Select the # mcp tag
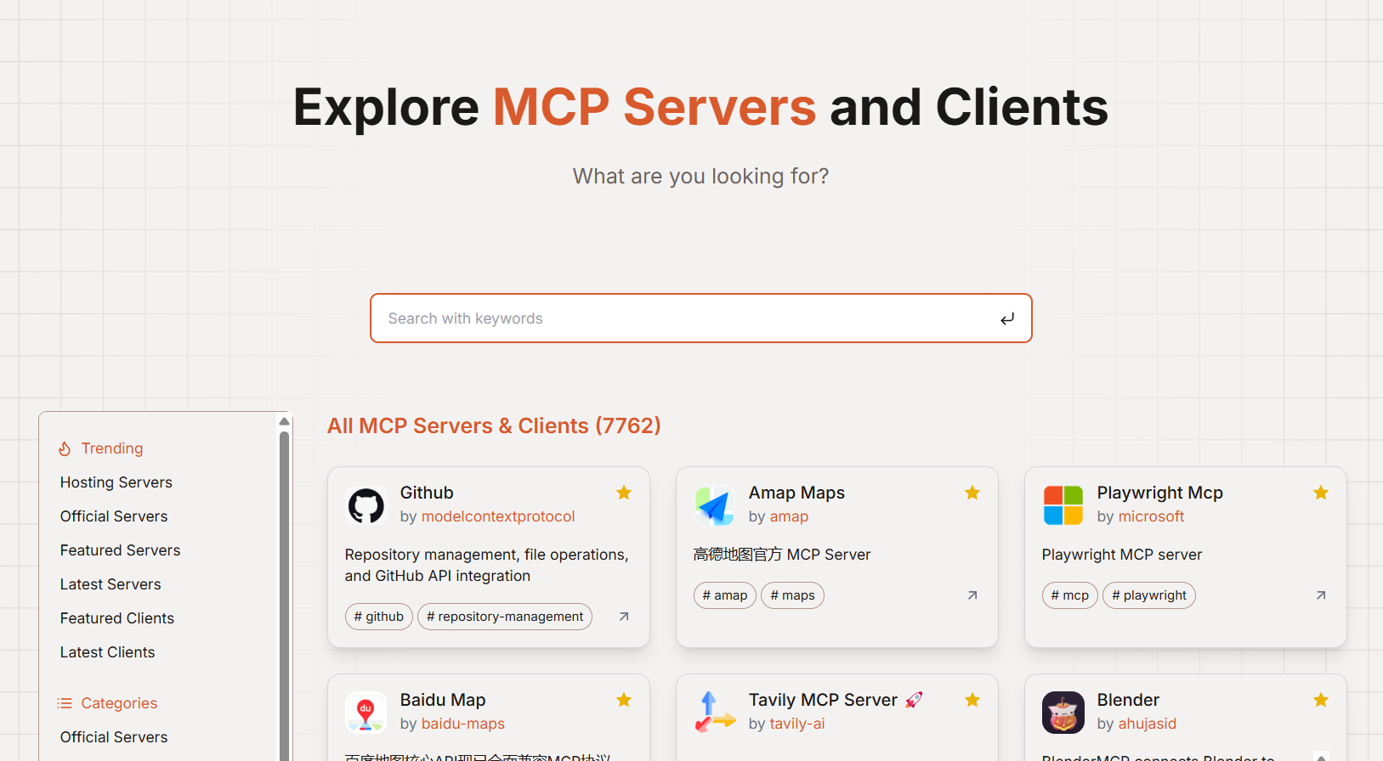 tap(1070, 595)
